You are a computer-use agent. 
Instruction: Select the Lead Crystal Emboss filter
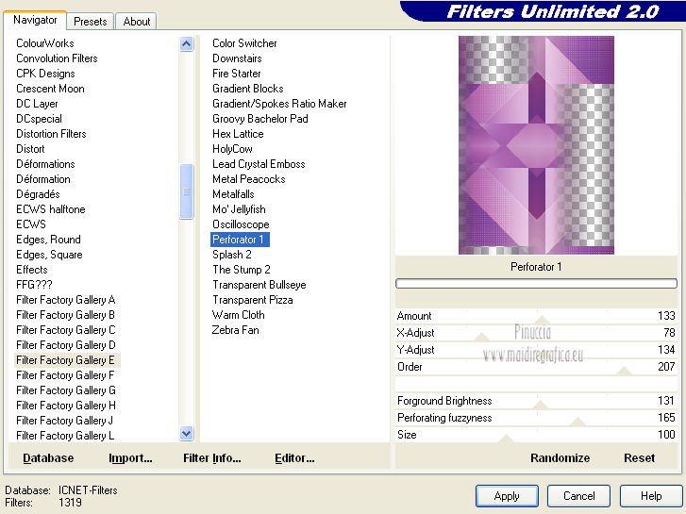click(x=259, y=164)
